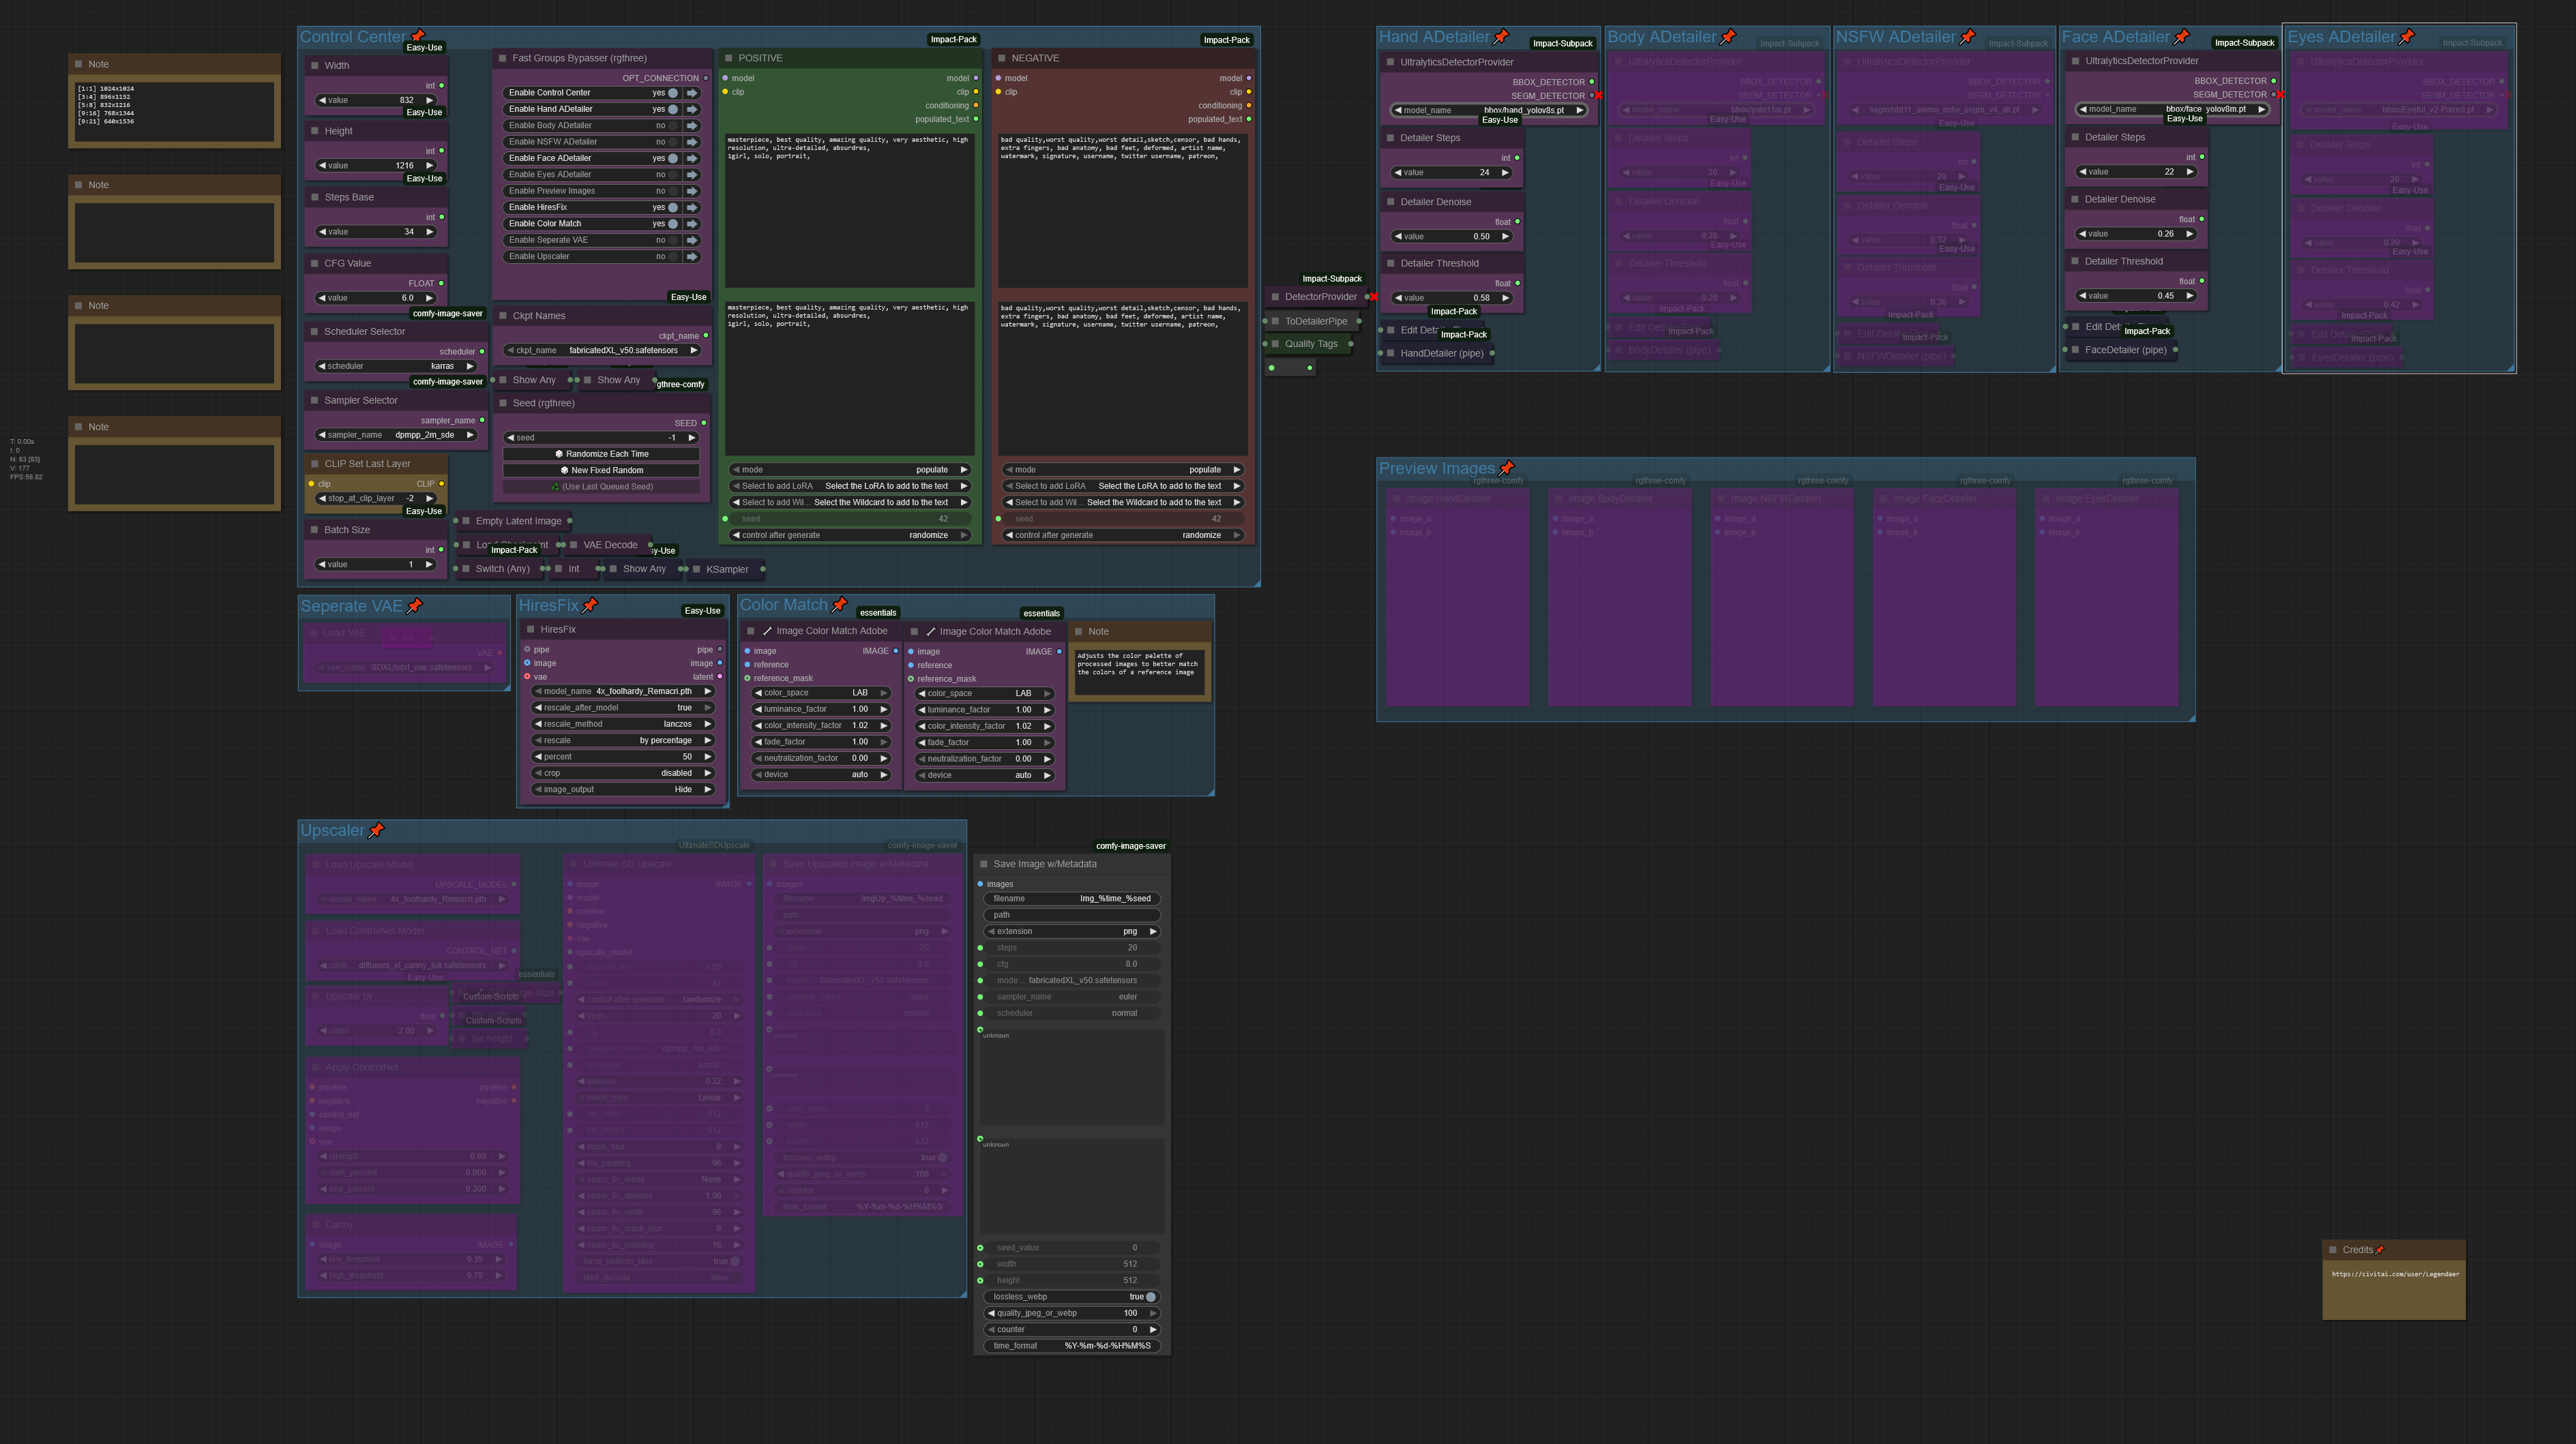Toggle the Enable Face ADetailer switch
This screenshot has height=1444, width=2576.
pyautogui.click(x=673, y=158)
